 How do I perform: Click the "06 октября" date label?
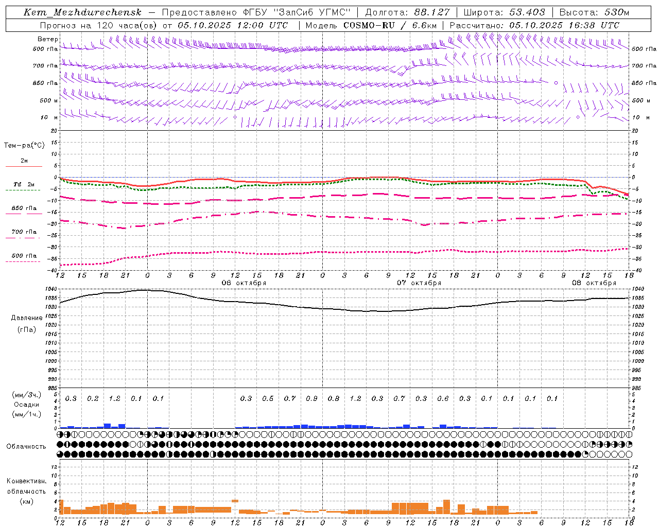244,283
